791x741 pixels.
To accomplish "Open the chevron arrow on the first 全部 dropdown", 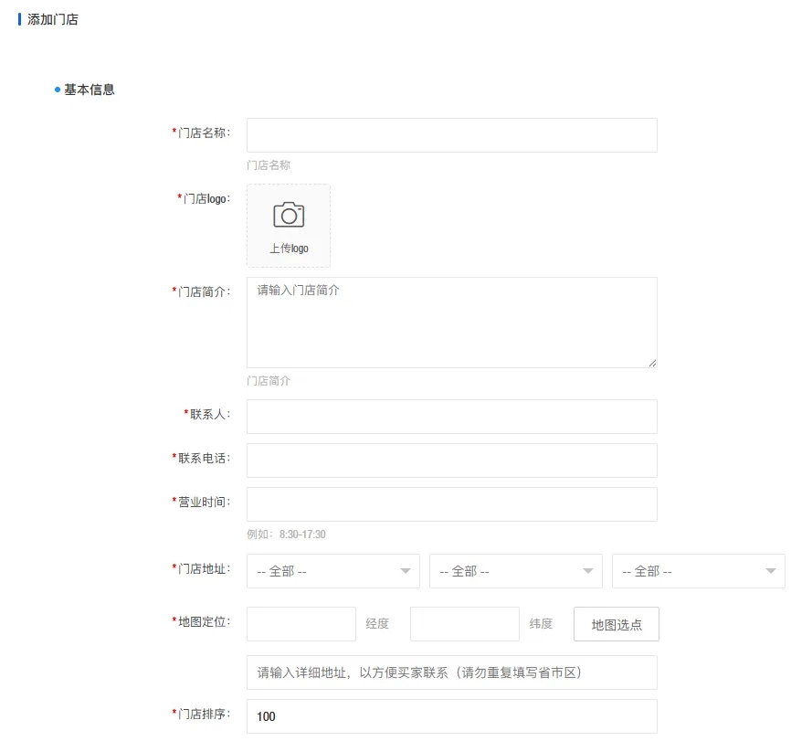I will (x=405, y=570).
